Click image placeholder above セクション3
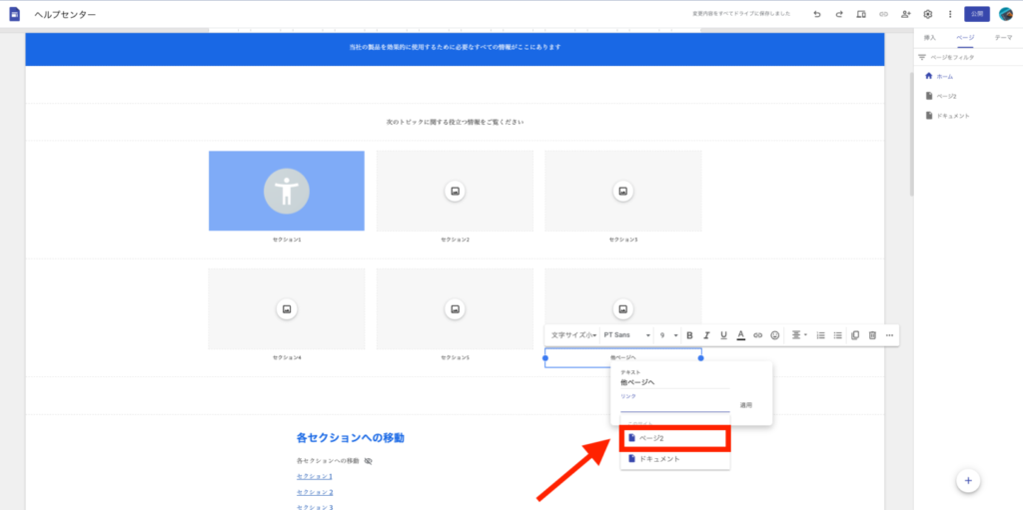The width and height of the screenshot is (1023, 510). click(x=623, y=191)
